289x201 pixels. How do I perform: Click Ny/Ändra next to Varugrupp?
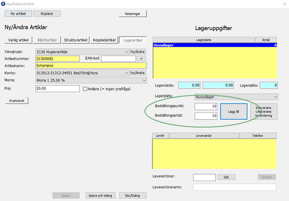[137, 52]
